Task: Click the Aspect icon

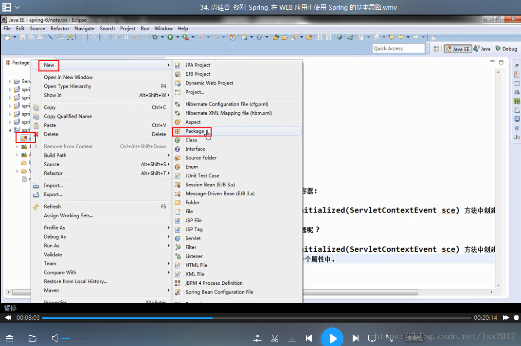Action: pyautogui.click(x=178, y=122)
